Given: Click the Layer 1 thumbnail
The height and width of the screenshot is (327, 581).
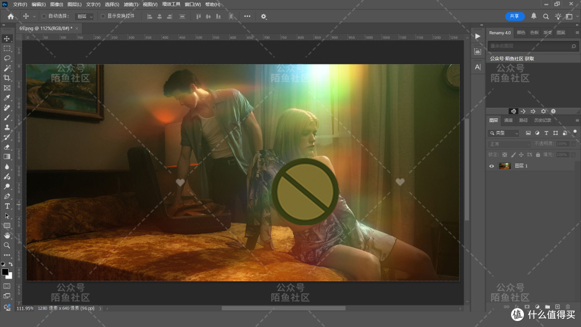Looking at the screenshot, I should [505, 166].
